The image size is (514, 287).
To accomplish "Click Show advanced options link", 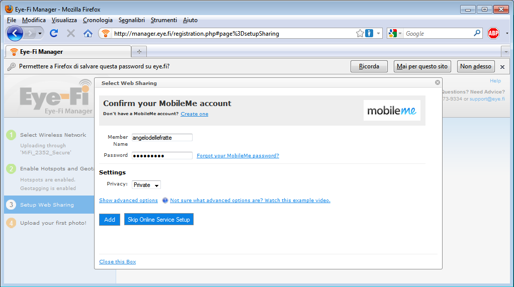I will coord(128,200).
